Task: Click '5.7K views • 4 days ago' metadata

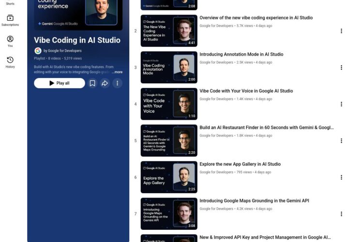Action: click(x=254, y=26)
